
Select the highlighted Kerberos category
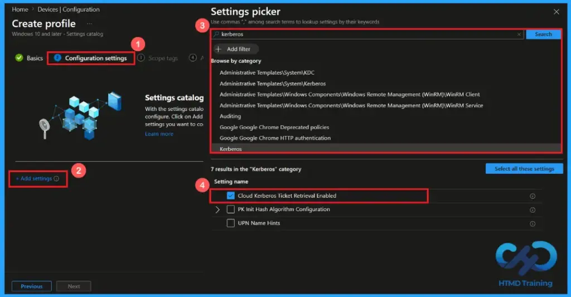(x=386, y=148)
